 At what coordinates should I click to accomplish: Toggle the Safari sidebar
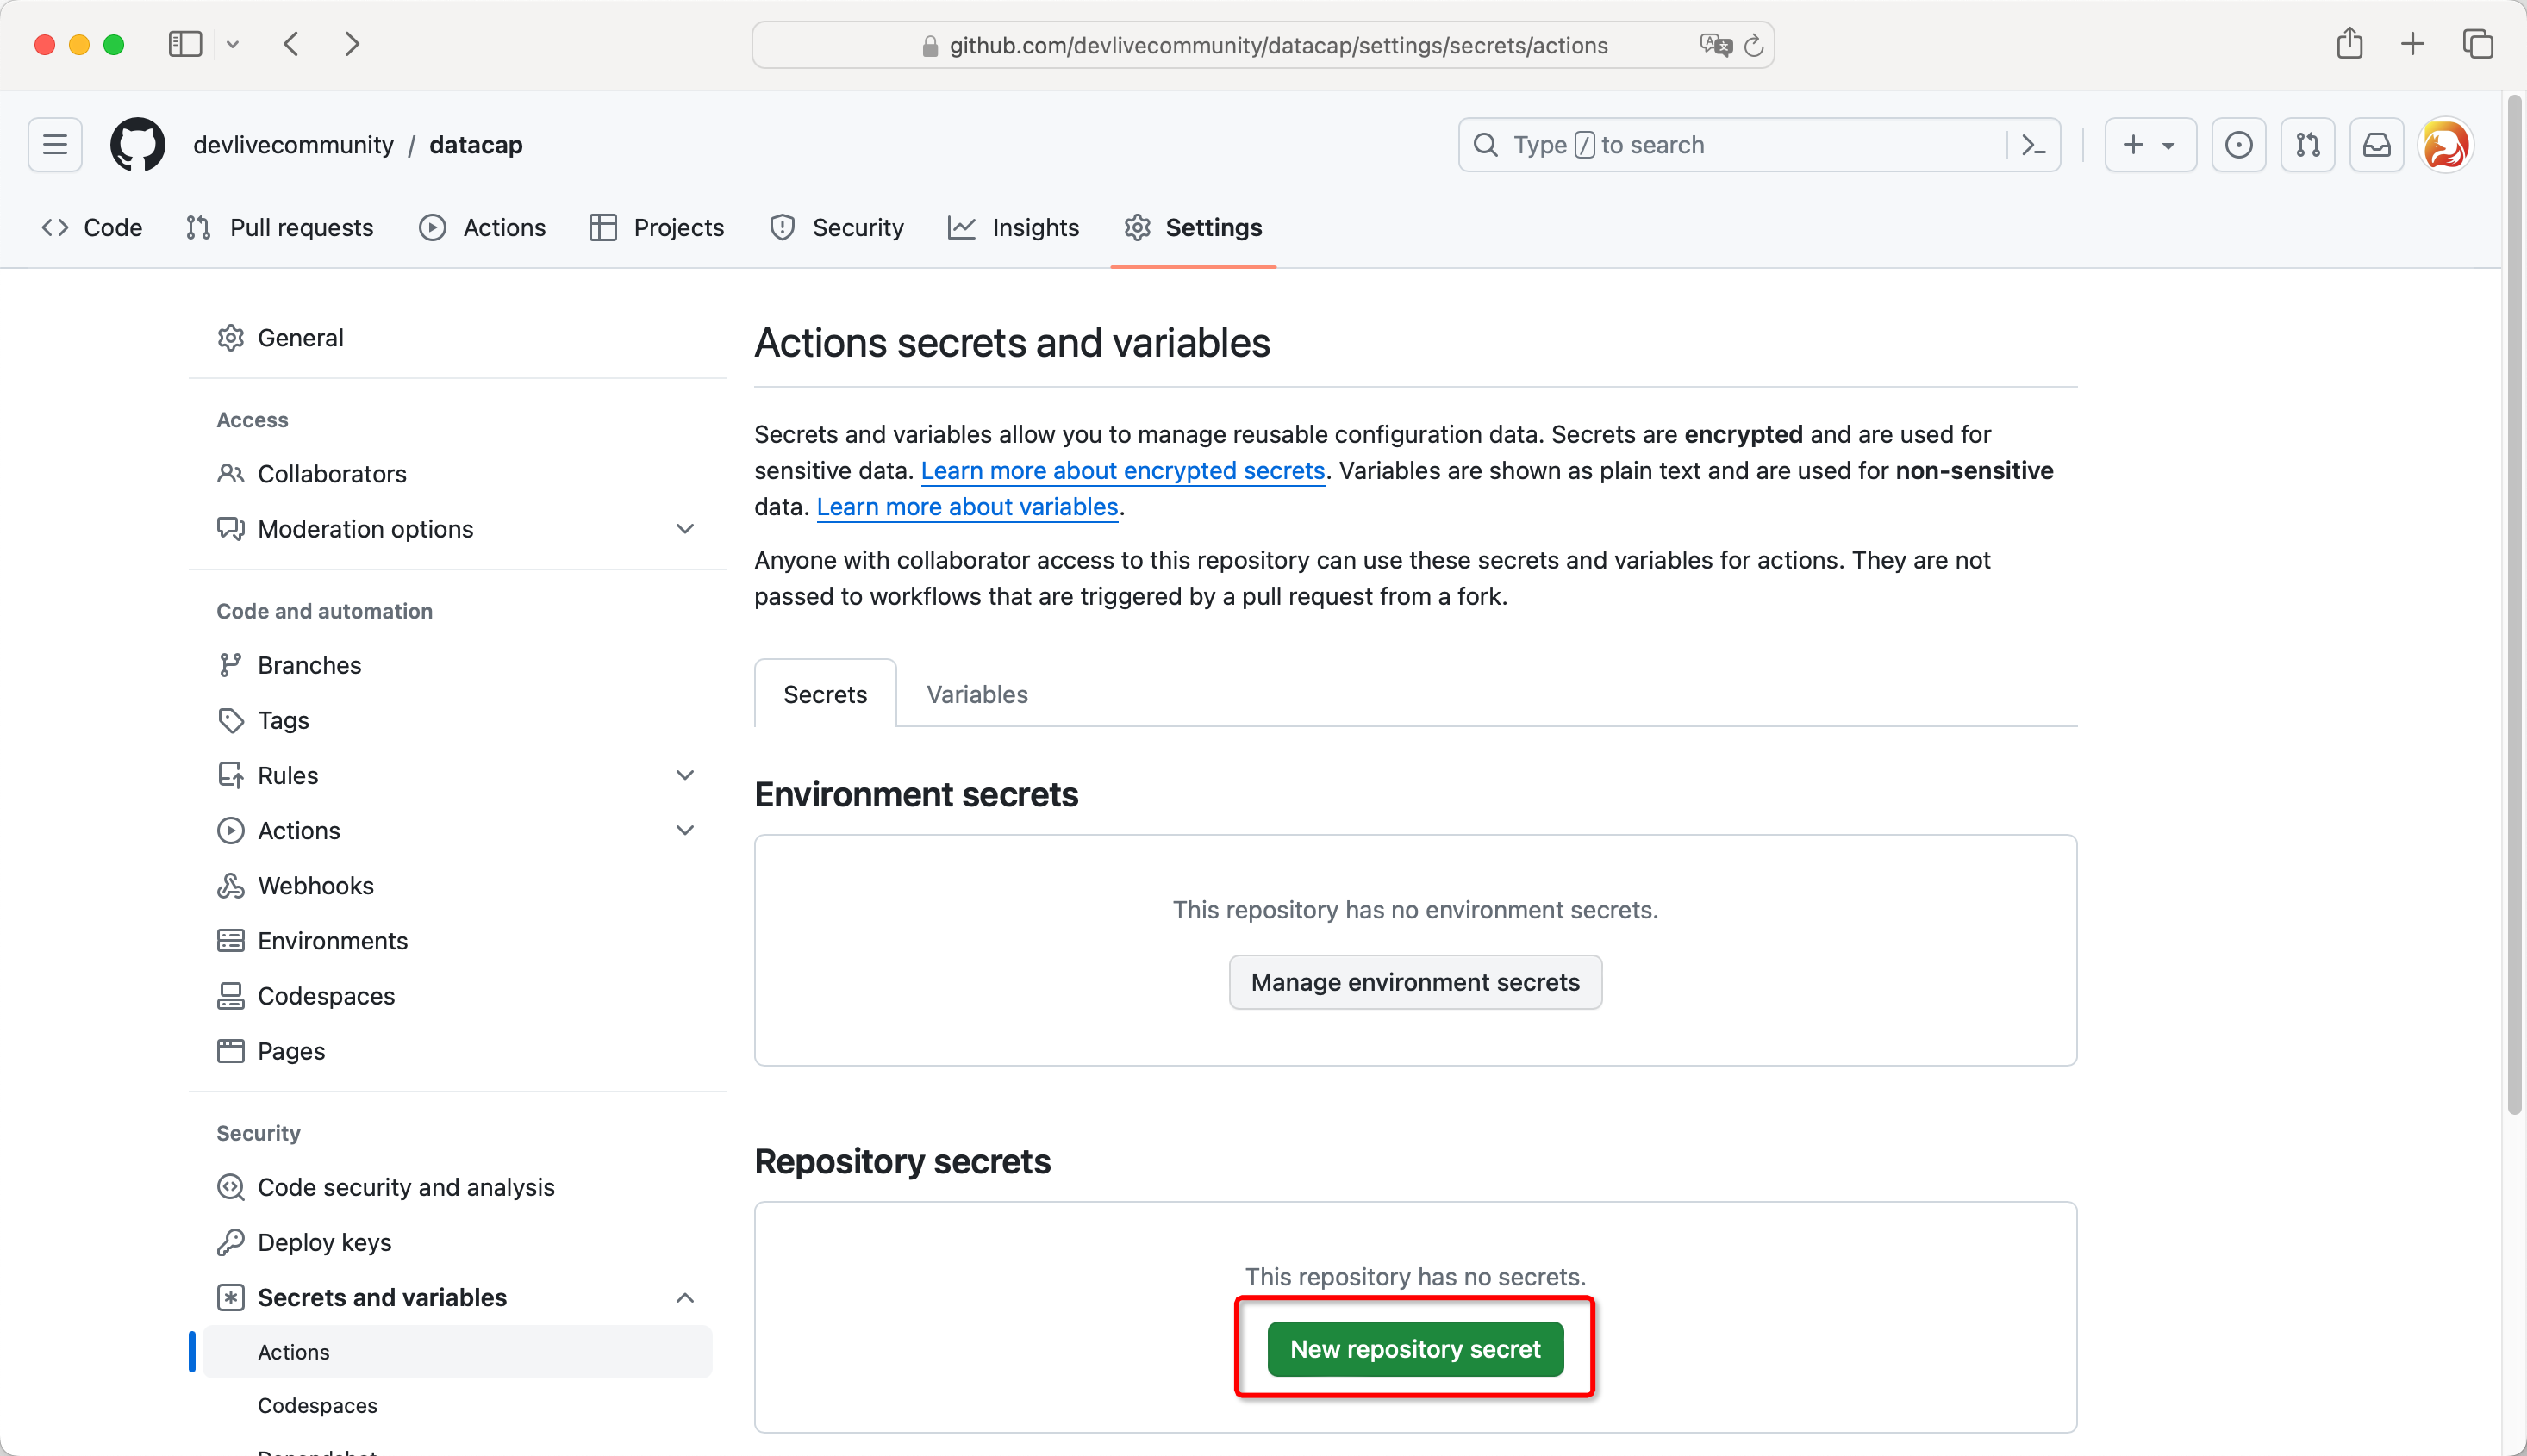(x=185, y=44)
